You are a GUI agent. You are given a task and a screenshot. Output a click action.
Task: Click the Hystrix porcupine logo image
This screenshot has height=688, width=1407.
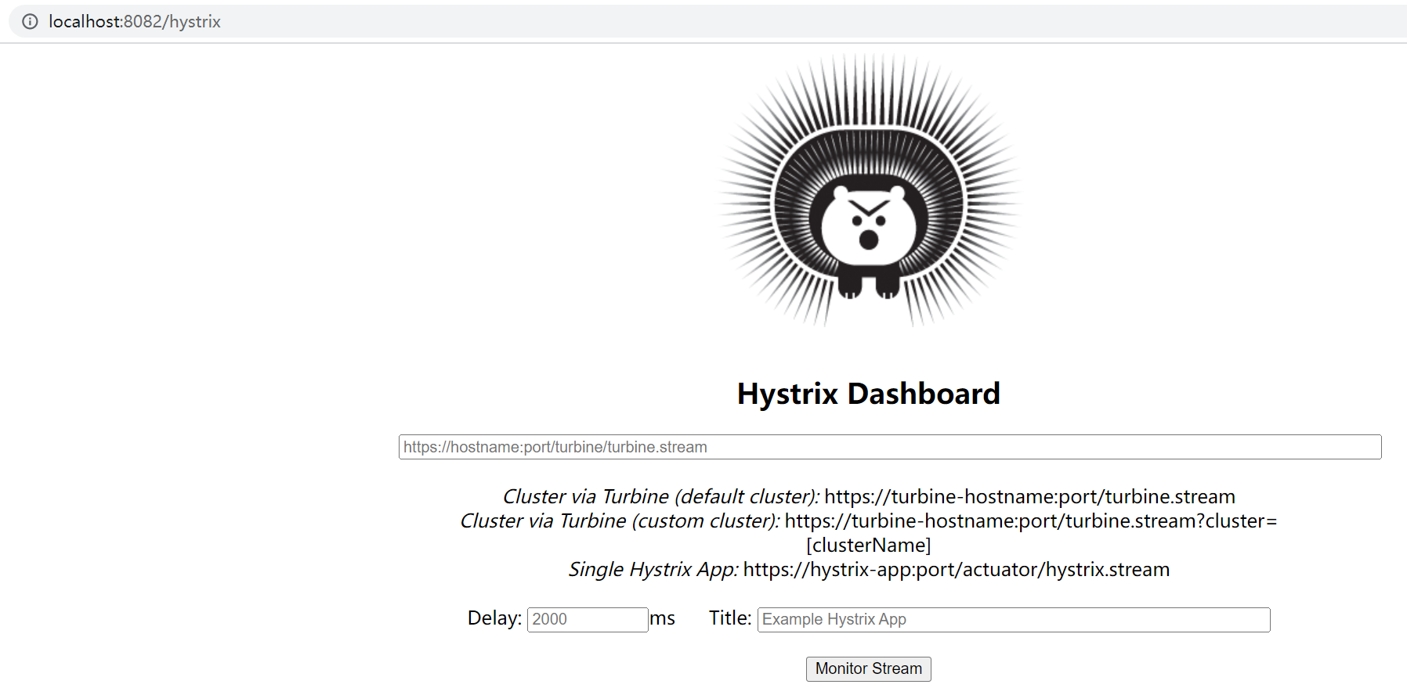coord(869,190)
